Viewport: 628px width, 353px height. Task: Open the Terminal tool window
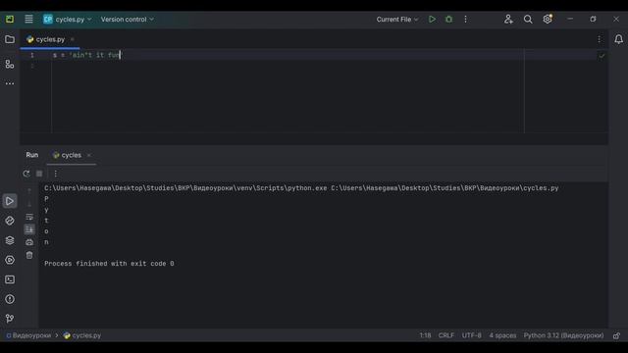pos(10,279)
